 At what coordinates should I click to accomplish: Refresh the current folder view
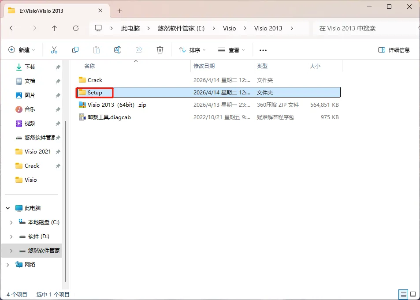(76, 28)
